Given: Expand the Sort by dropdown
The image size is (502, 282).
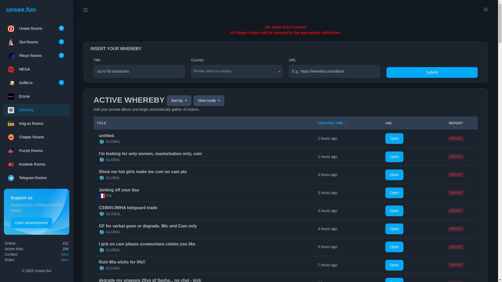Looking at the screenshot, I should [179, 101].
